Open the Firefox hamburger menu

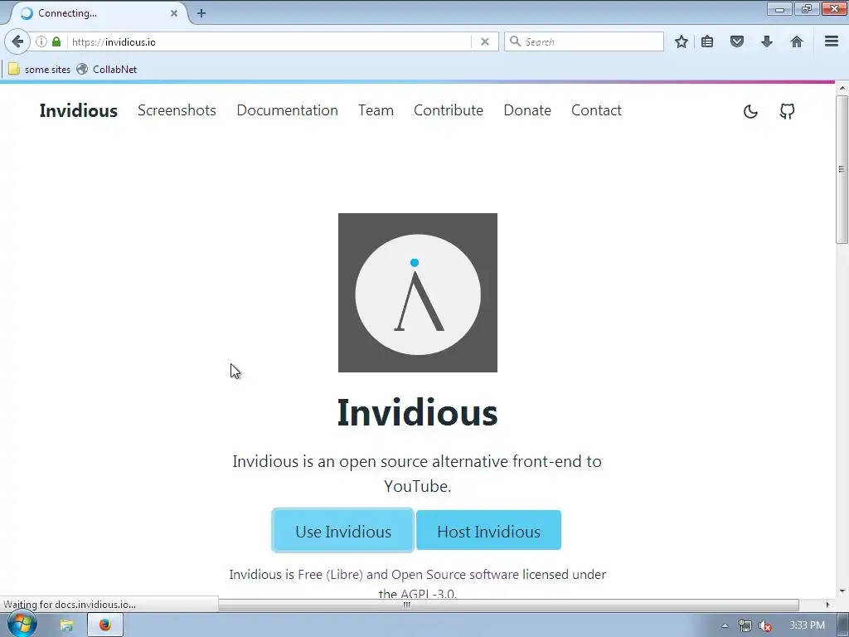[x=832, y=41]
